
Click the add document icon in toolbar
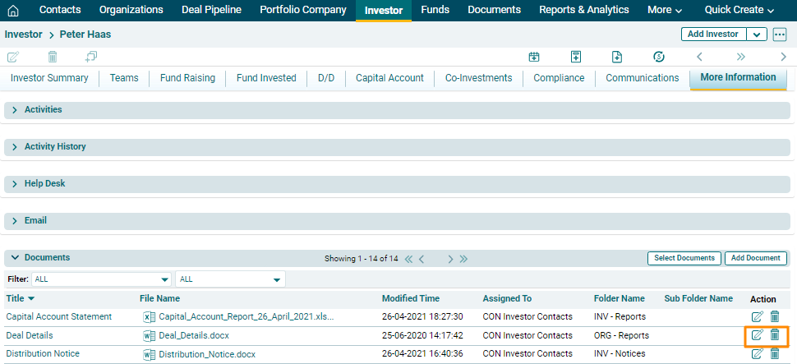(617, 57)
